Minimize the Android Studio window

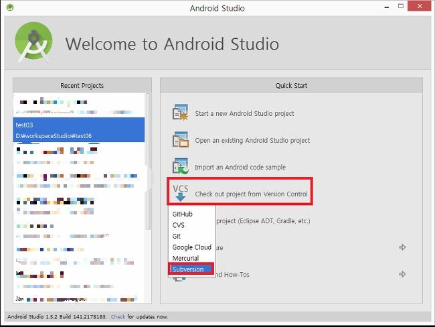click(x=387, y=7)
